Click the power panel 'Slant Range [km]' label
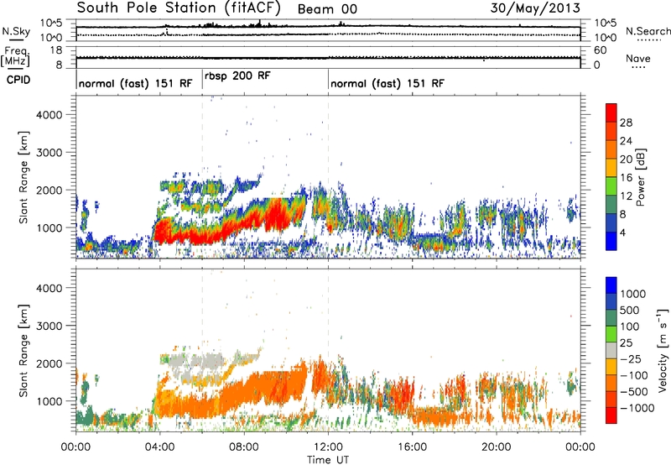671x465 pixels. 24,177
